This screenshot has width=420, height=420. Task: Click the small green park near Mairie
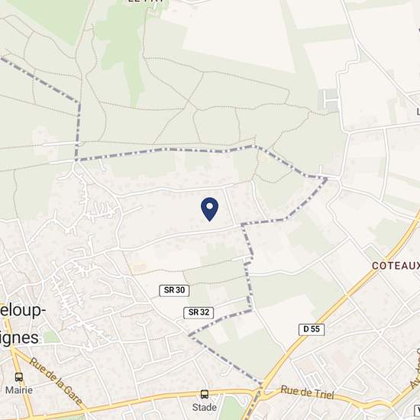tap(50, 337)
